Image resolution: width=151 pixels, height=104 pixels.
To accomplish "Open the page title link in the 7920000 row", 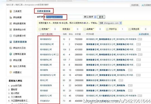I will point(111,39).
